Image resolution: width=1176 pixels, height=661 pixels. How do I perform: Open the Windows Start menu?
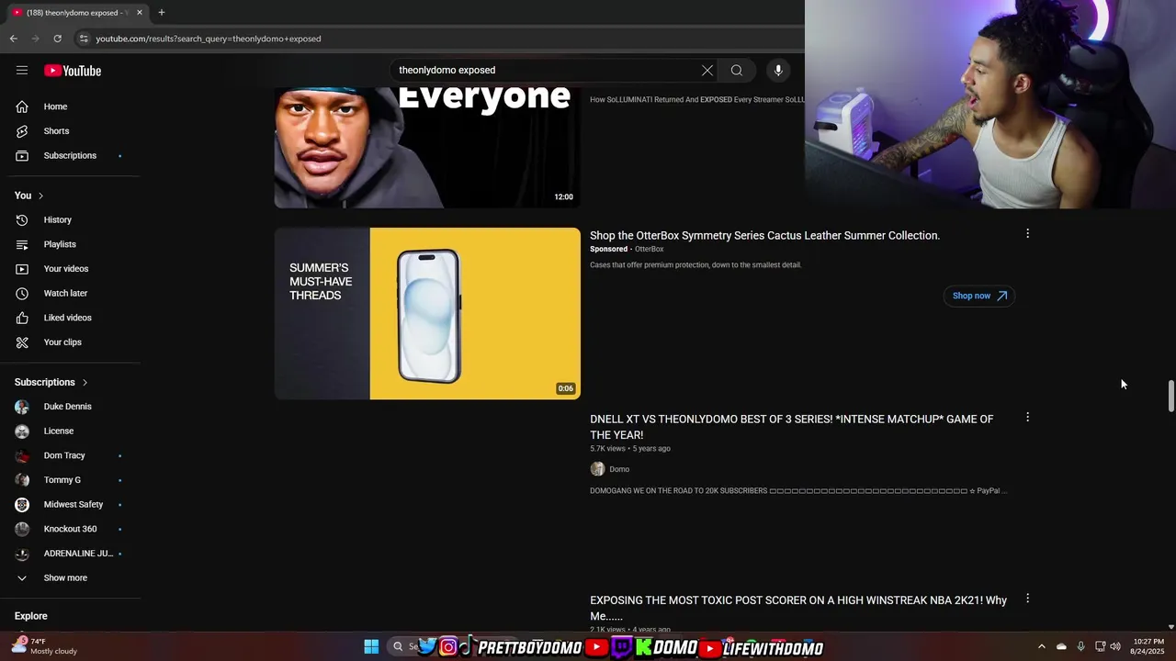coord(371,647)
